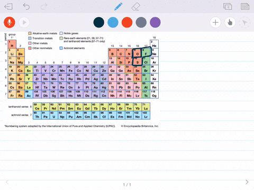This screenshot has width=254, height=190.
Task: Tap the oxygen O cell
Action: tap(138, 52)
